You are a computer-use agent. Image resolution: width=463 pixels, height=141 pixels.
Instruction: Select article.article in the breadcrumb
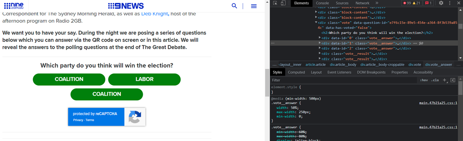tap(316, 65)
